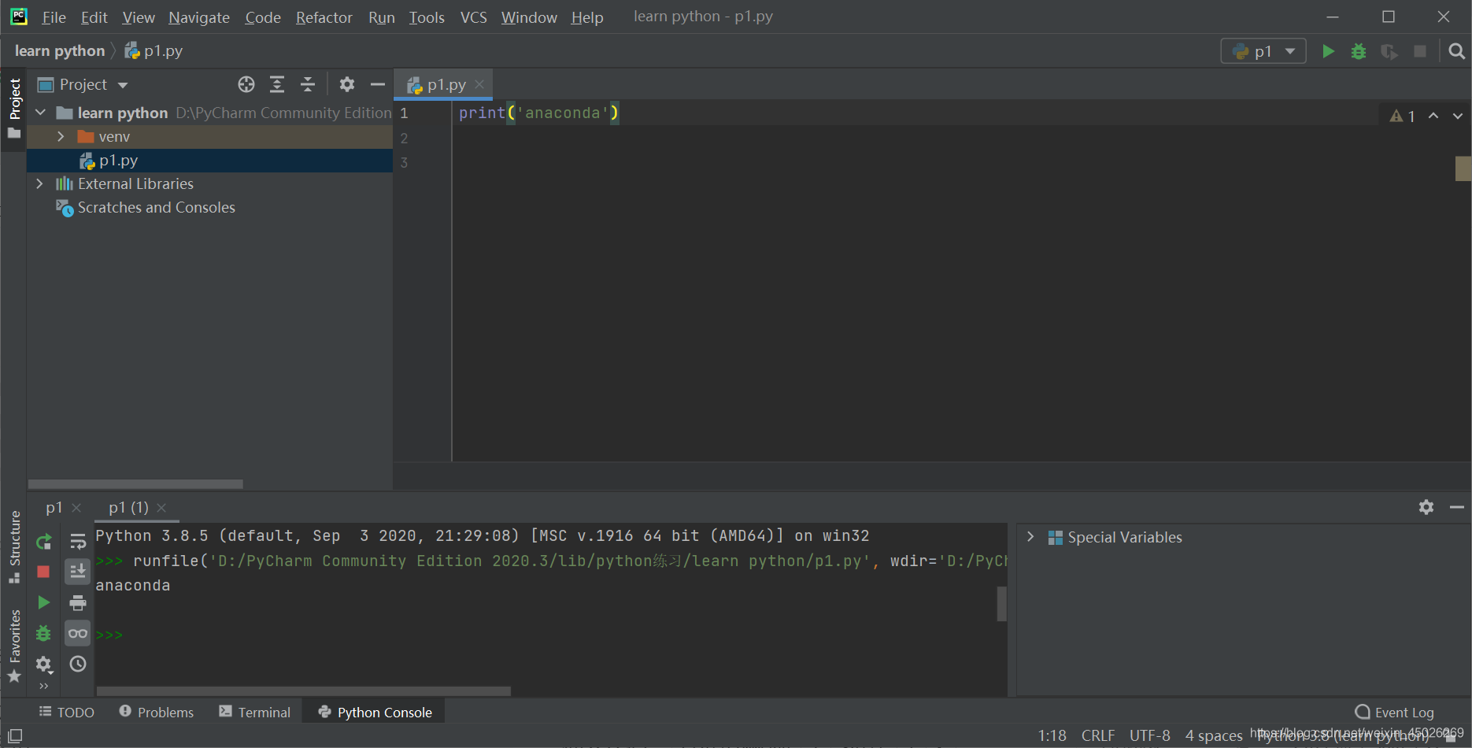Toggle the Project side tool button
This screenshot has height=748, width=1472.
[x=14, y=108]
